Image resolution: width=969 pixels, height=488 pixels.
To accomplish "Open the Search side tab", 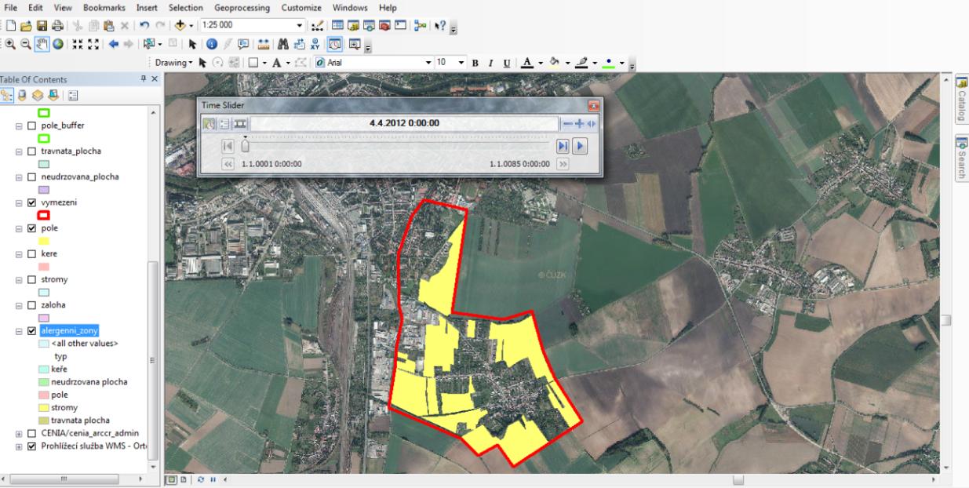I will coord(961,159).
